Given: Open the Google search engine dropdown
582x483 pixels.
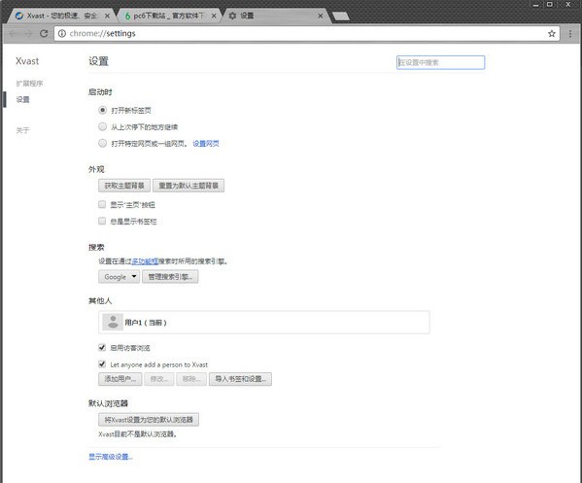Looking at the screenshot, I should pyautogui.click(x=120, y=277).
